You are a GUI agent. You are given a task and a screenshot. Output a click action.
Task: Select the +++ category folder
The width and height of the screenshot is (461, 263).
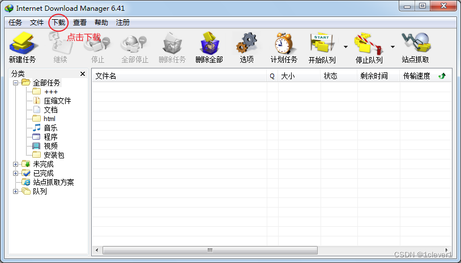point(51,92)
